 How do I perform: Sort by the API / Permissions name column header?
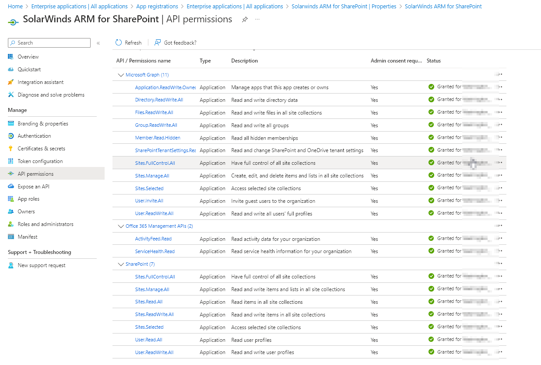point(144,61)
